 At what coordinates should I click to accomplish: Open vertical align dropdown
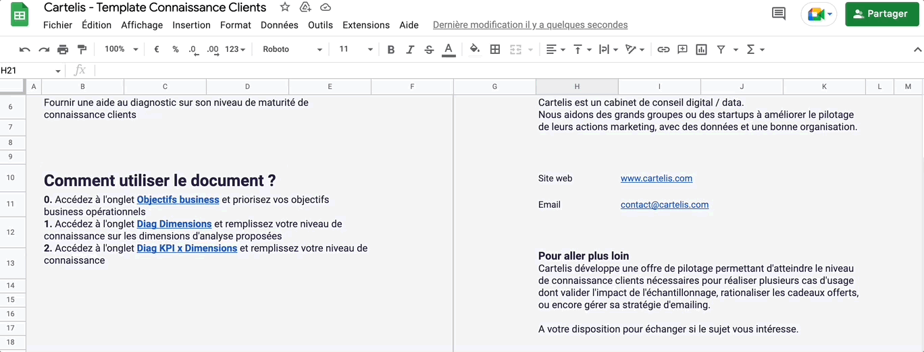click(582, 49)
